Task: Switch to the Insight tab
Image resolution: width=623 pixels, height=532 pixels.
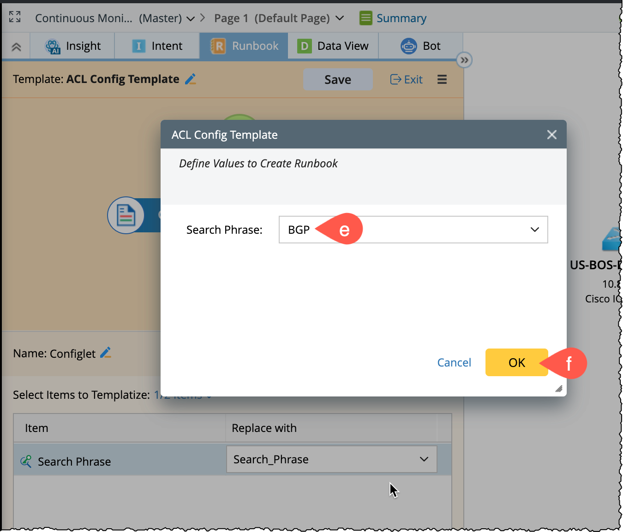Action: pyautogui.click(x=73, y=46)
